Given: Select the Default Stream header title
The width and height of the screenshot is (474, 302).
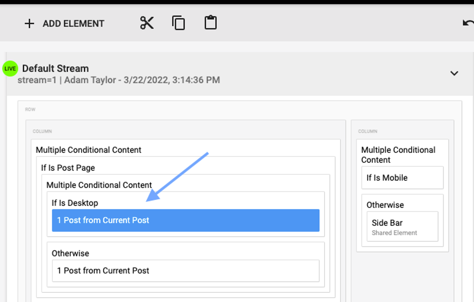Looking at the screenshot, I should tap(56, 69).
